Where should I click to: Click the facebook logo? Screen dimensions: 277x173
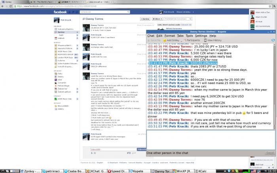pyautogui.click(x=60, y=12)
